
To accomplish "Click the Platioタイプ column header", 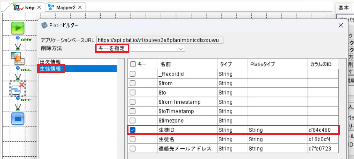I will point(277,64).
